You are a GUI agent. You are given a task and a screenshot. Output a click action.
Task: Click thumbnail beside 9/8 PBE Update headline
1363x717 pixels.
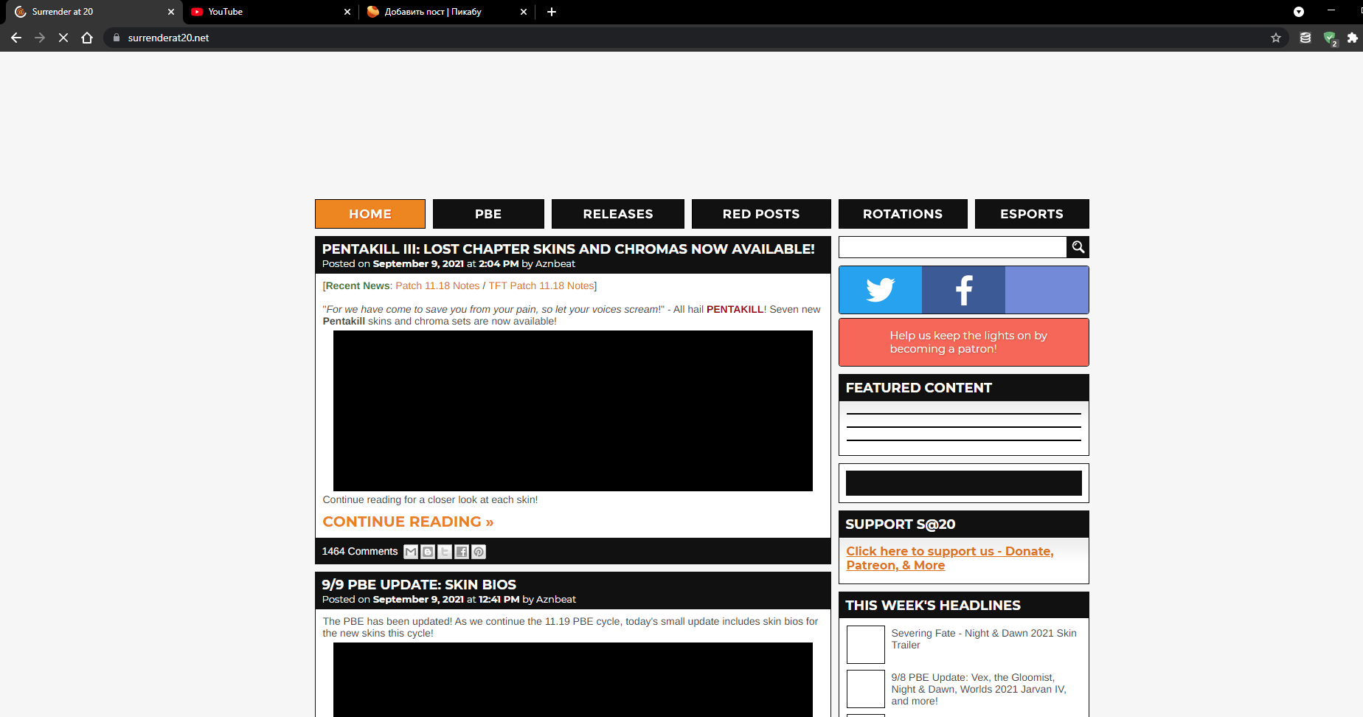[x=866, y=689]
